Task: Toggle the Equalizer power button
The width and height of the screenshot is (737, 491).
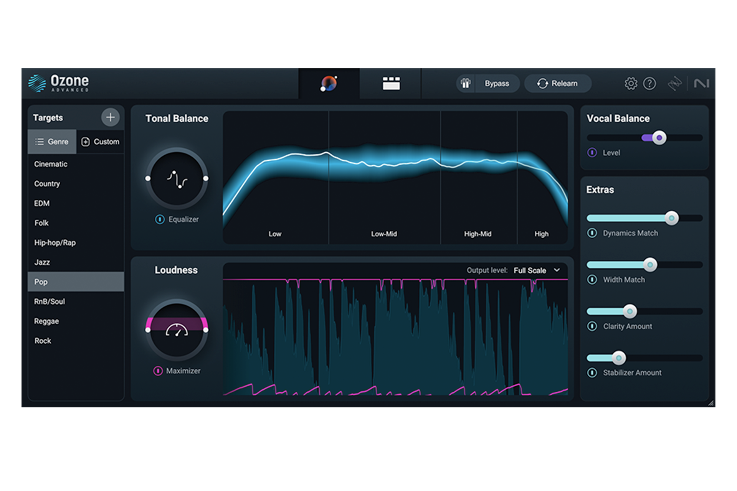Action: (160, 219)
